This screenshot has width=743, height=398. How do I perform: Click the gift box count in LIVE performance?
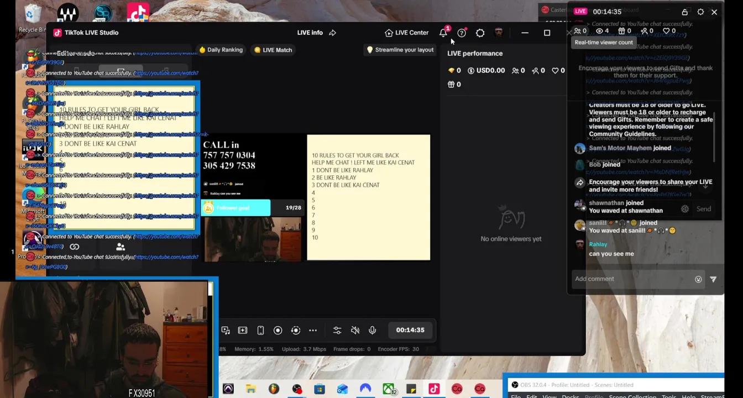454,84
